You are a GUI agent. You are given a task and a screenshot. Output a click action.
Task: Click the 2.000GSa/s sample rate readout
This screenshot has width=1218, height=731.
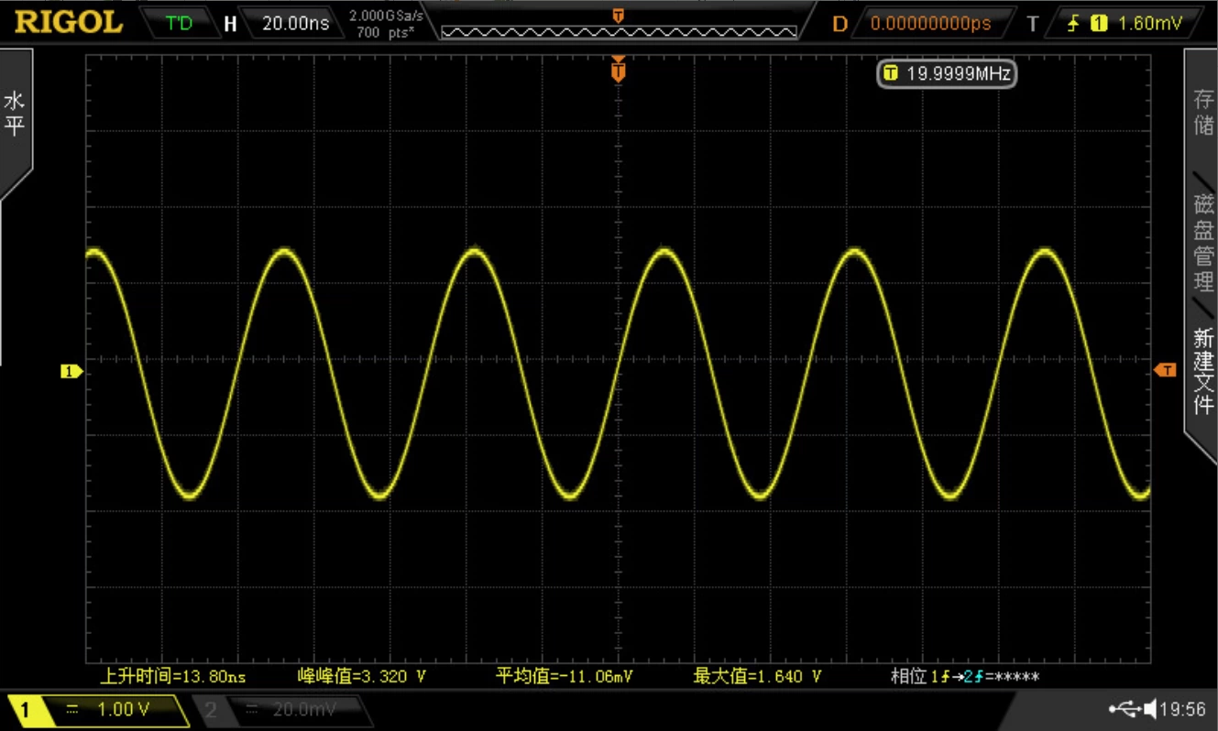[x=386, y=16]
